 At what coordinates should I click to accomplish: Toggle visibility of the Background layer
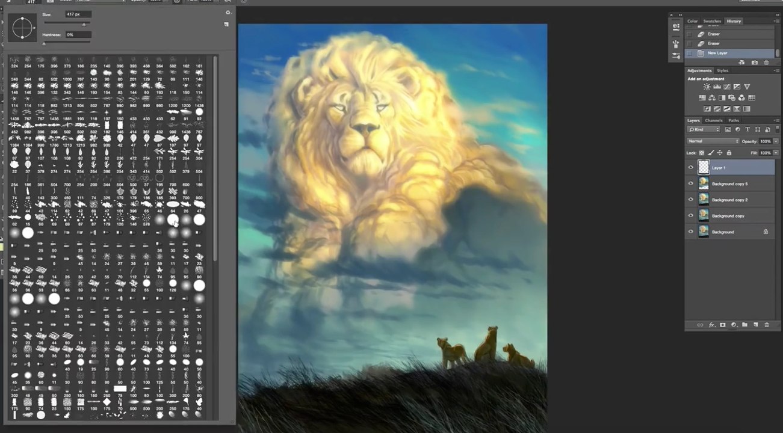(x=691, y=232)
